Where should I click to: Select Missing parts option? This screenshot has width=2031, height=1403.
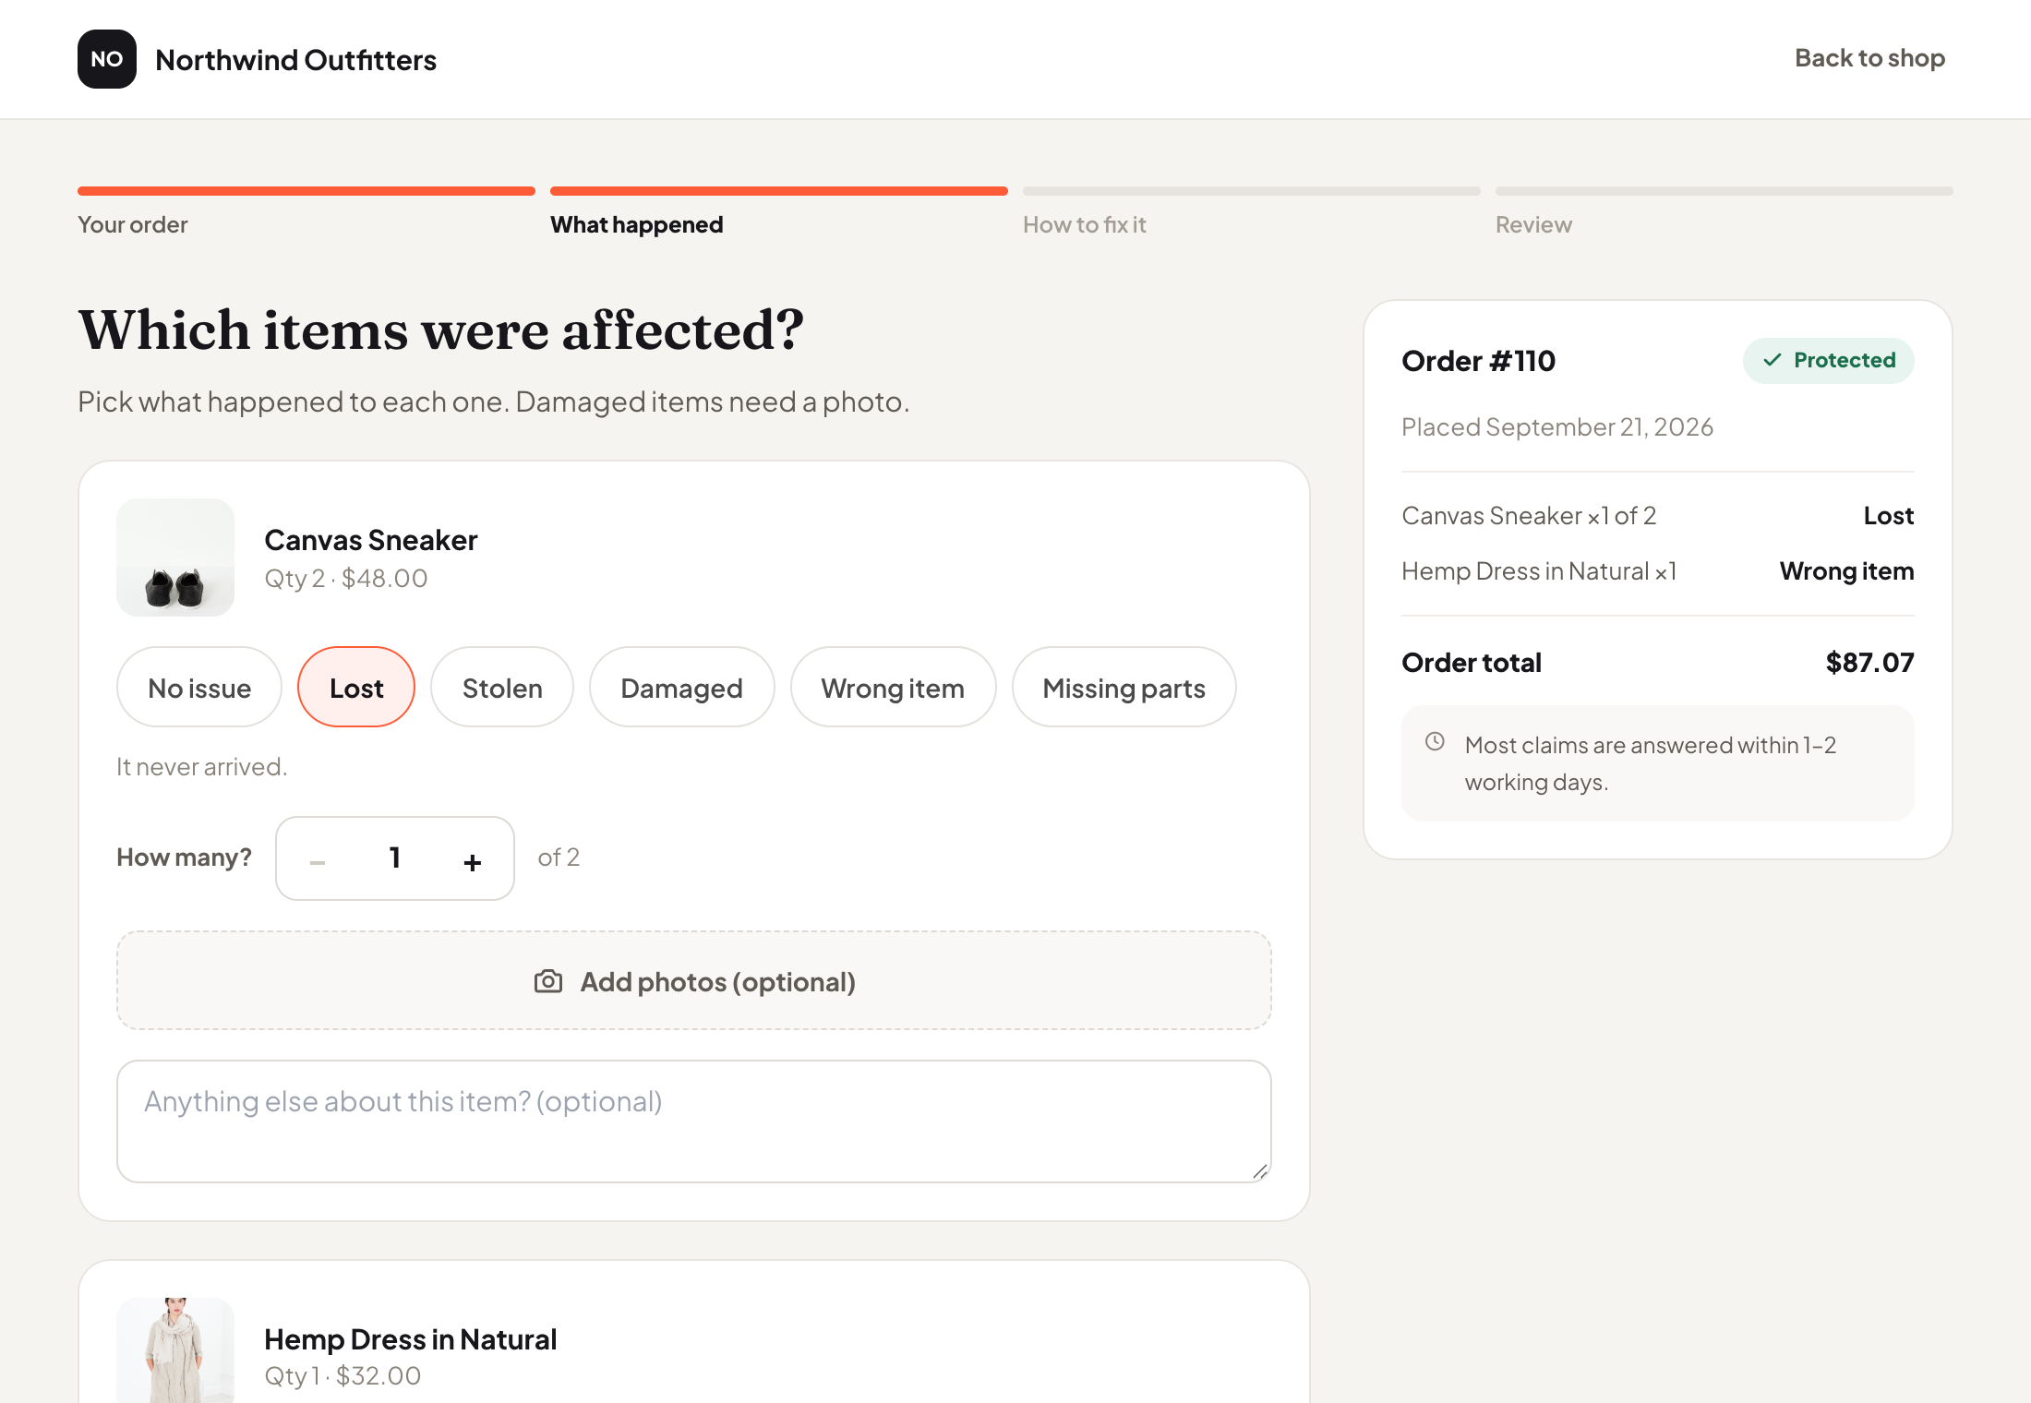[1124, 688]
